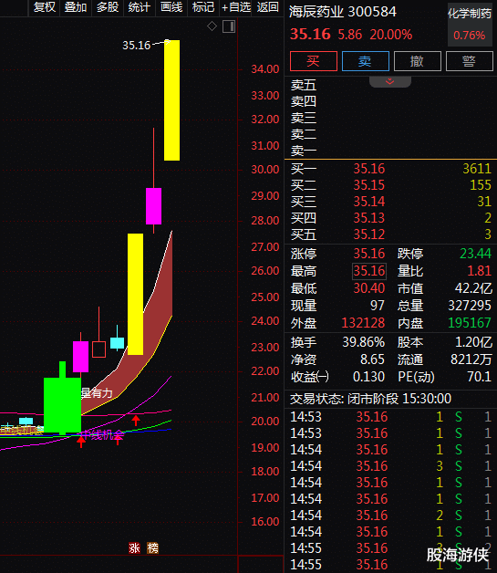The image size is (497, 573).
Task: Open the 化学制药 sector box
Action: [x=470, y=25]
